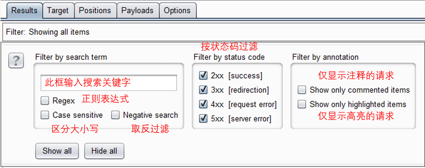Go to the Positions tab
Screen dimensions: 425x168
(x=95, y=10)
